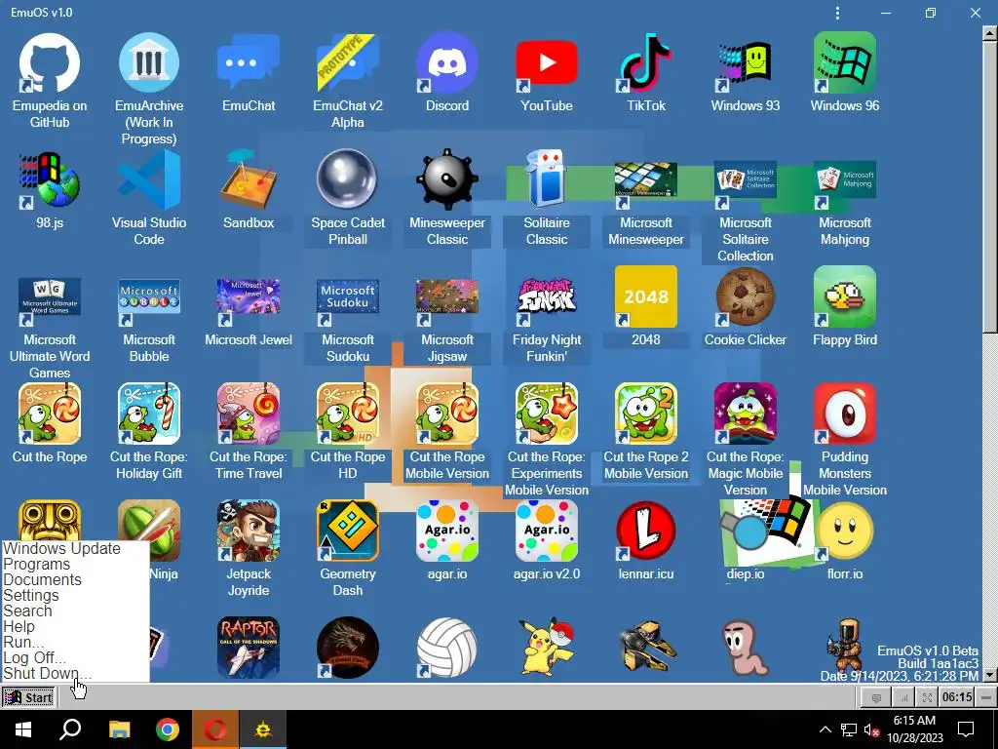Image resolution: width=998 pixels, height=749 pixels.
Task: Click EmuOS tray fullscreen icon
Action: coord(928,698)
